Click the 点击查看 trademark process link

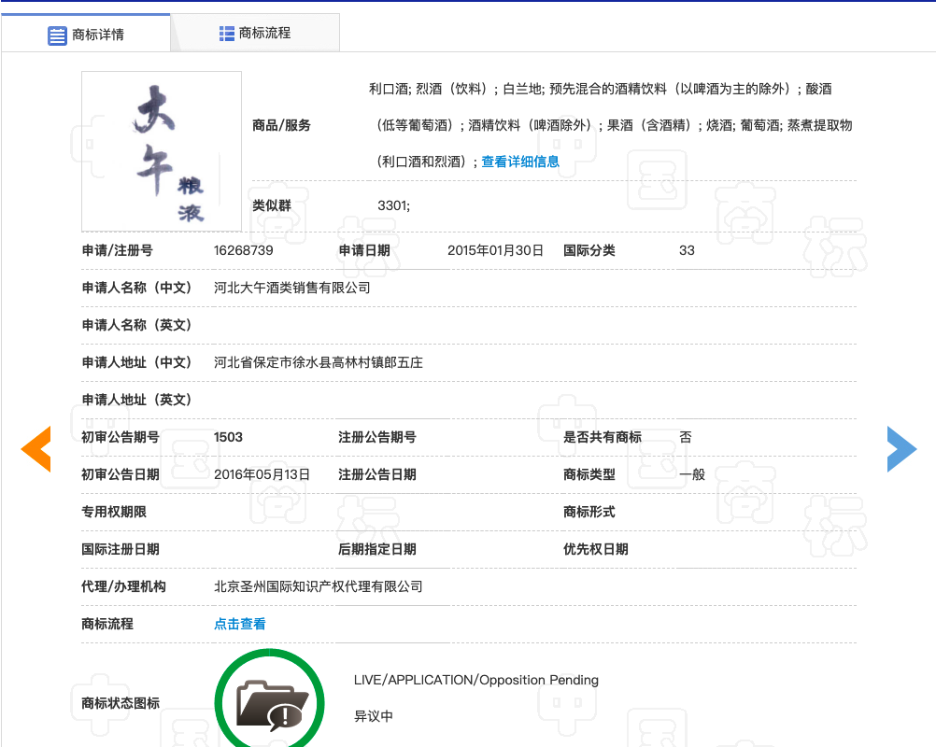tap(240, 624)
